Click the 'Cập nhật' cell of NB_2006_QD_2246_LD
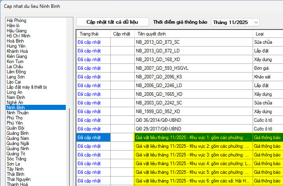 pyautogui.click(x=122, y=85)
